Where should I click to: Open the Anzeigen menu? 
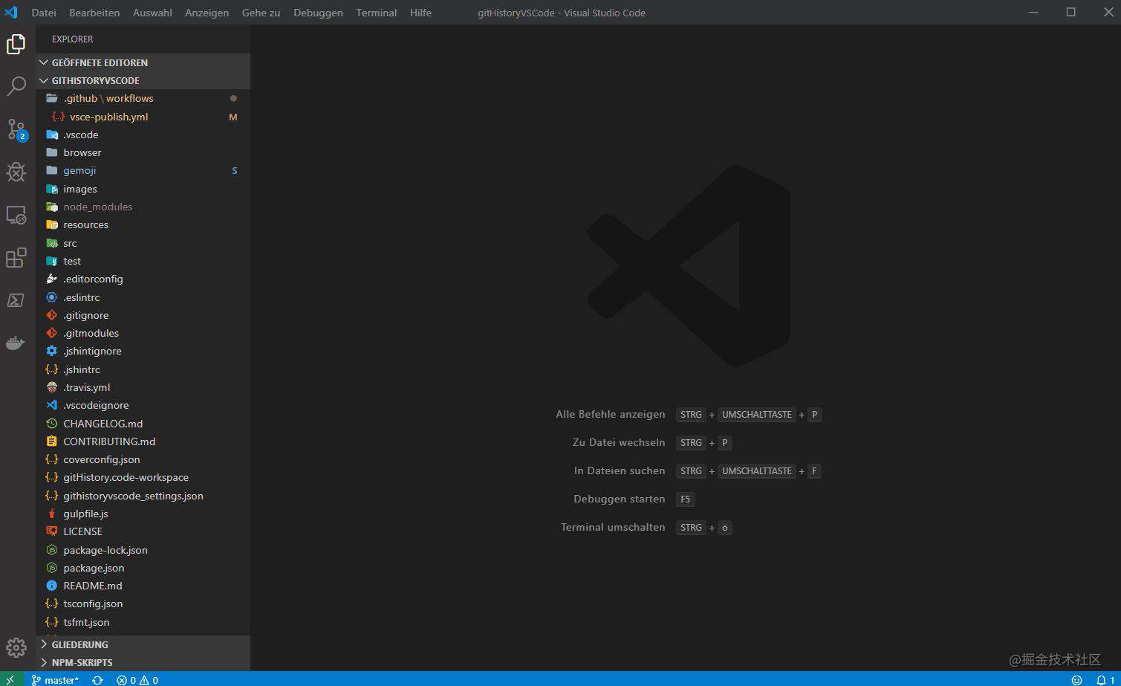(207, 13)
